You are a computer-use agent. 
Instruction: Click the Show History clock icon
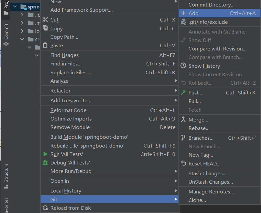183,66
